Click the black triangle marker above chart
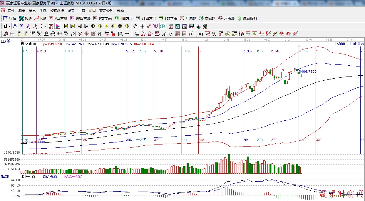The image size is (365, 201). [299, 46]
